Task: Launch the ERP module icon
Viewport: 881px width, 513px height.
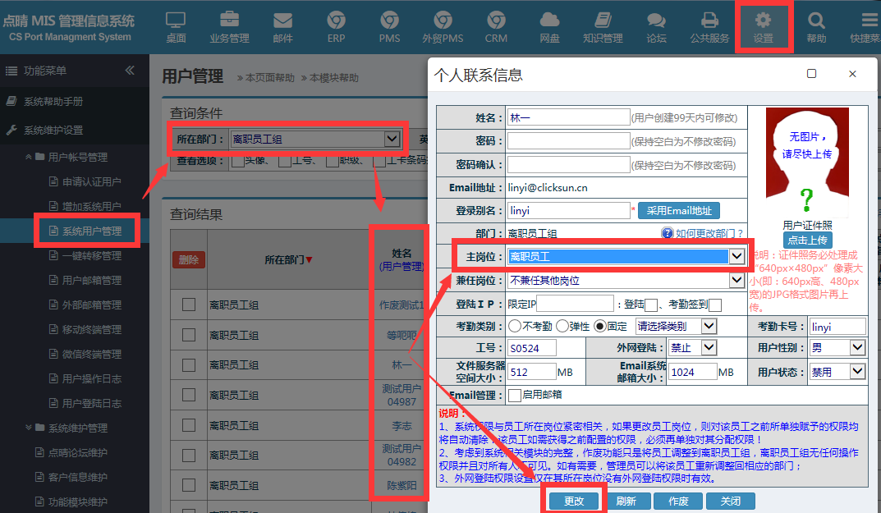Action: coord(336,27)
